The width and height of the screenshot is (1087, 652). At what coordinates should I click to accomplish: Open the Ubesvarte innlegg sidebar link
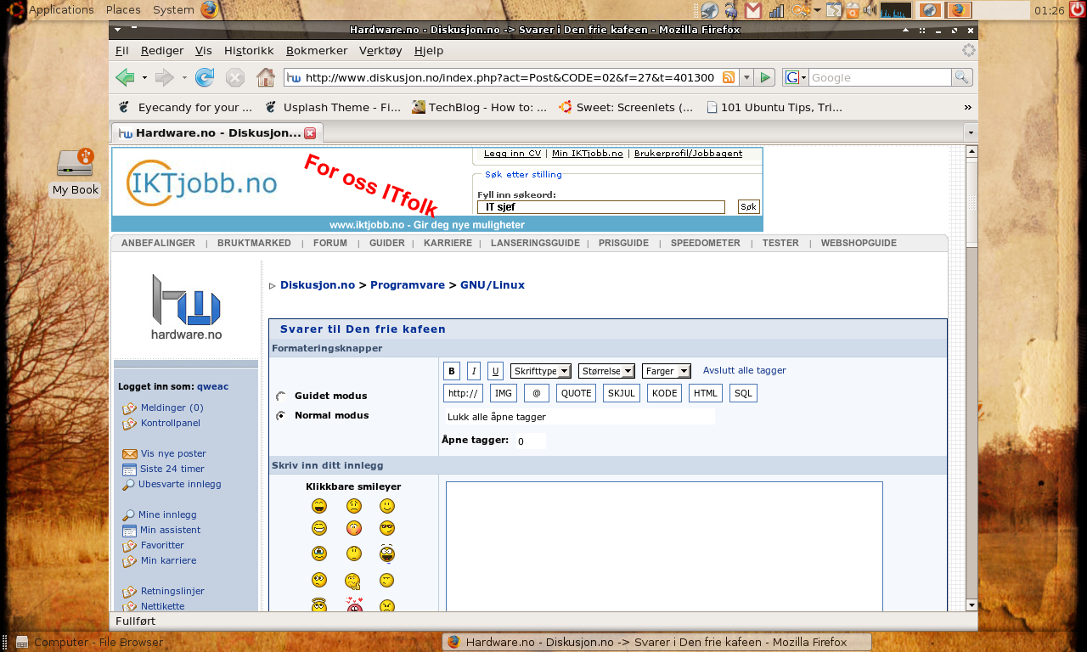coord(180,484)
